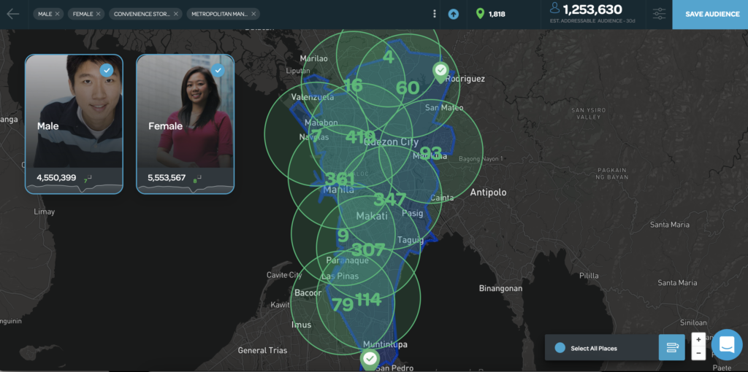The height and width of the screenshot is (372, 748).
Task: Click cluster number 16 on the map
Action: pyautogui.click(x=353, y=86)
